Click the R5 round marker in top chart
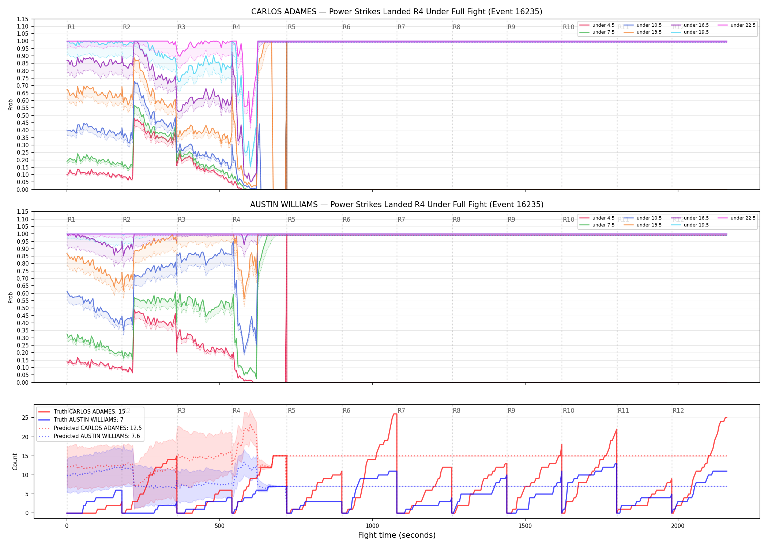Viewport: 768px width, 548px height. point(291,27)
